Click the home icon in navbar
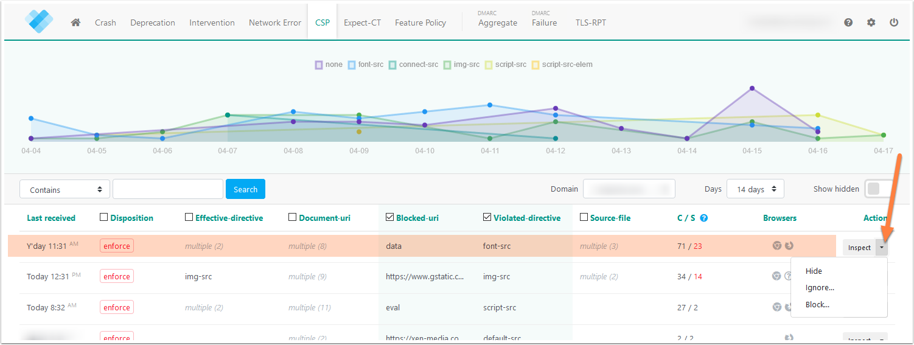This screenshot has height=345, width=914. pos(75,23)
